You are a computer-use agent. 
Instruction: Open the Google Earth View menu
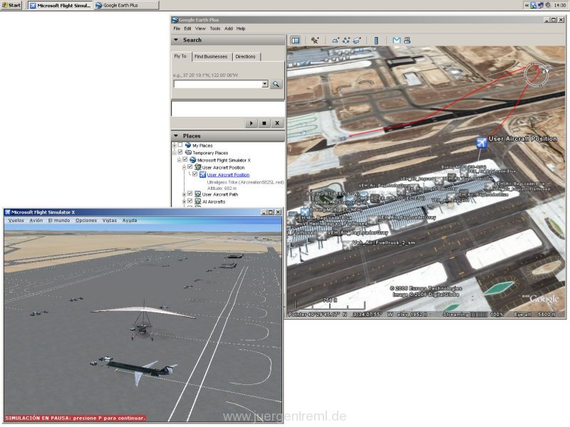(200, 28)
